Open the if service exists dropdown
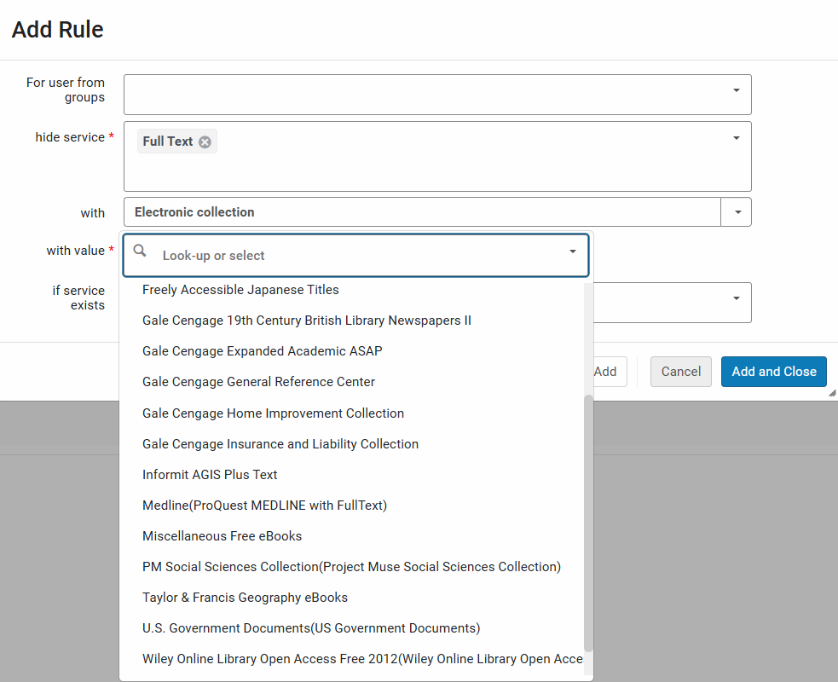The height and width of the screenshot is (682, 838). coord(736,298)
